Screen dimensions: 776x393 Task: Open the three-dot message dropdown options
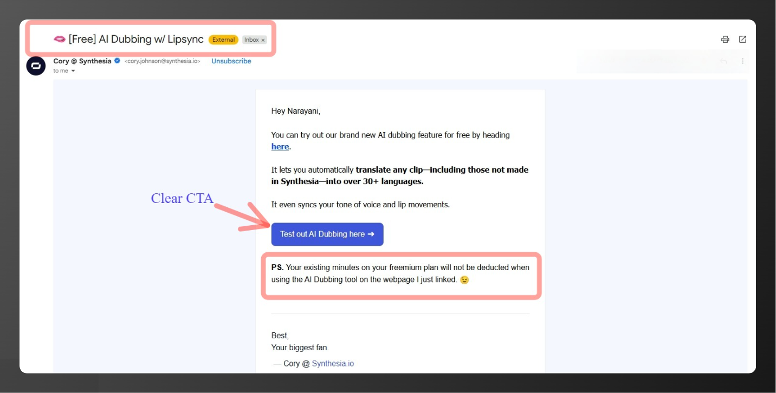click(x=743, y=61)
